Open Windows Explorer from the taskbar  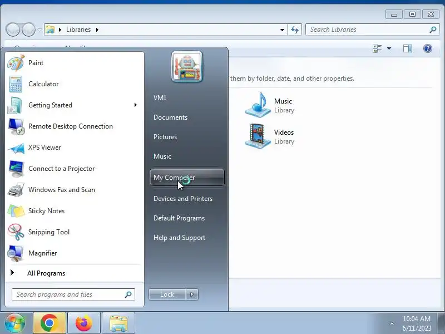pos(118,323)
